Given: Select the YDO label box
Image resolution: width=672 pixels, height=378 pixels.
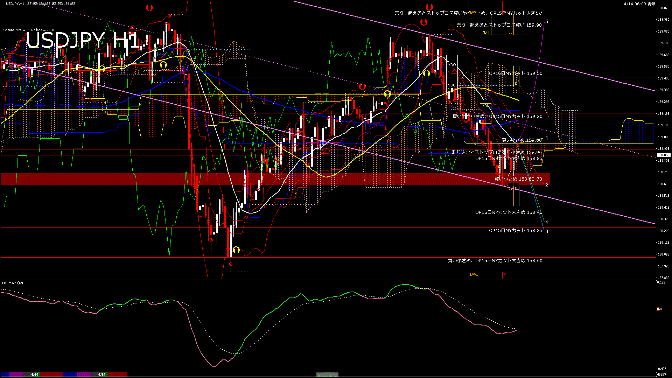Looking at the screenshot, I should 452,65.
